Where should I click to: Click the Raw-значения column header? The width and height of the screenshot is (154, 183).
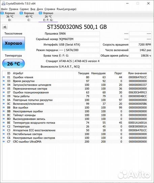pyautogui.click(x=137, y=73)
